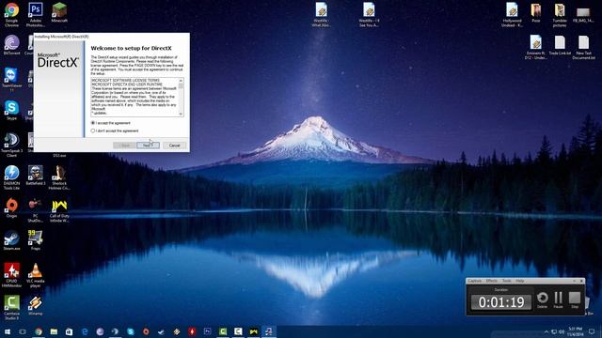Open the Fraps desktop icon

click(36, 240)
